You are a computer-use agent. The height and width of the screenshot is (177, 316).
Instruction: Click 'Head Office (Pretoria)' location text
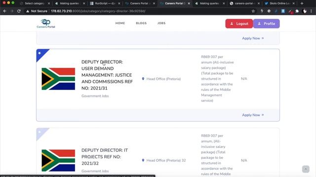[163, 79]
